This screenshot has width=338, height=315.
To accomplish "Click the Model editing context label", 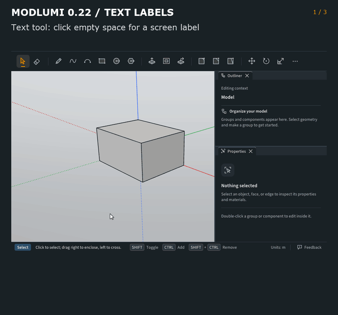I will tap(228, 97).
